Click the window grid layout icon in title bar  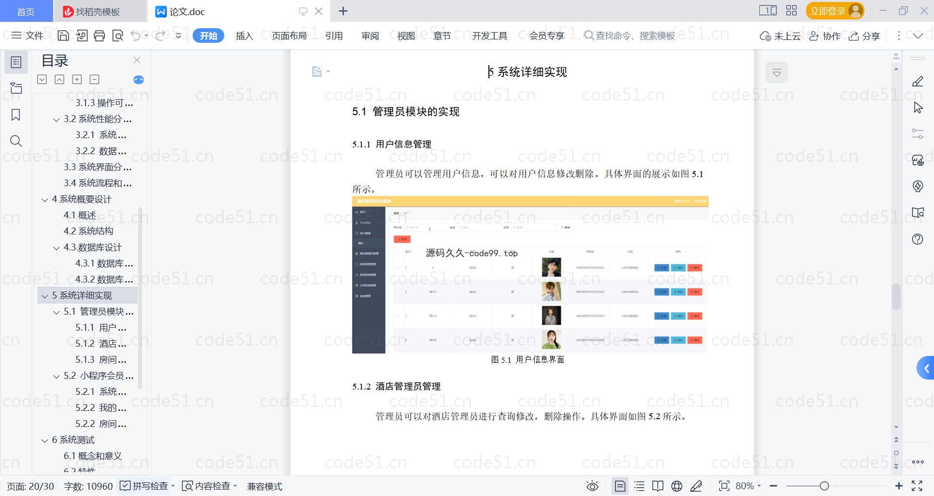click(x=791, y=11)
